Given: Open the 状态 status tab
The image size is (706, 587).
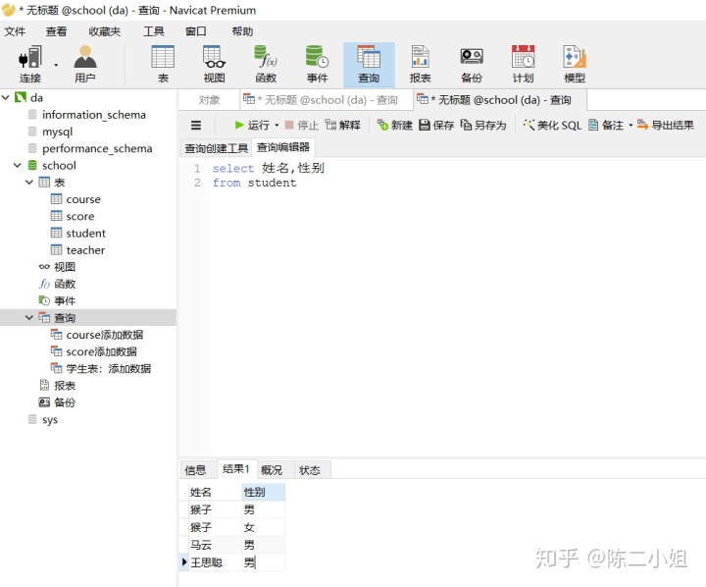Looking at the screenshot, I should (x=310, y=470).
